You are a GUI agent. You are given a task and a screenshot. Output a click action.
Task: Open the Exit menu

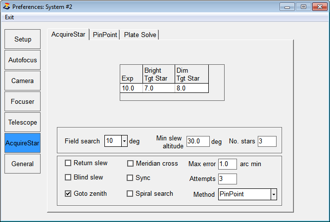click(9, 17)
